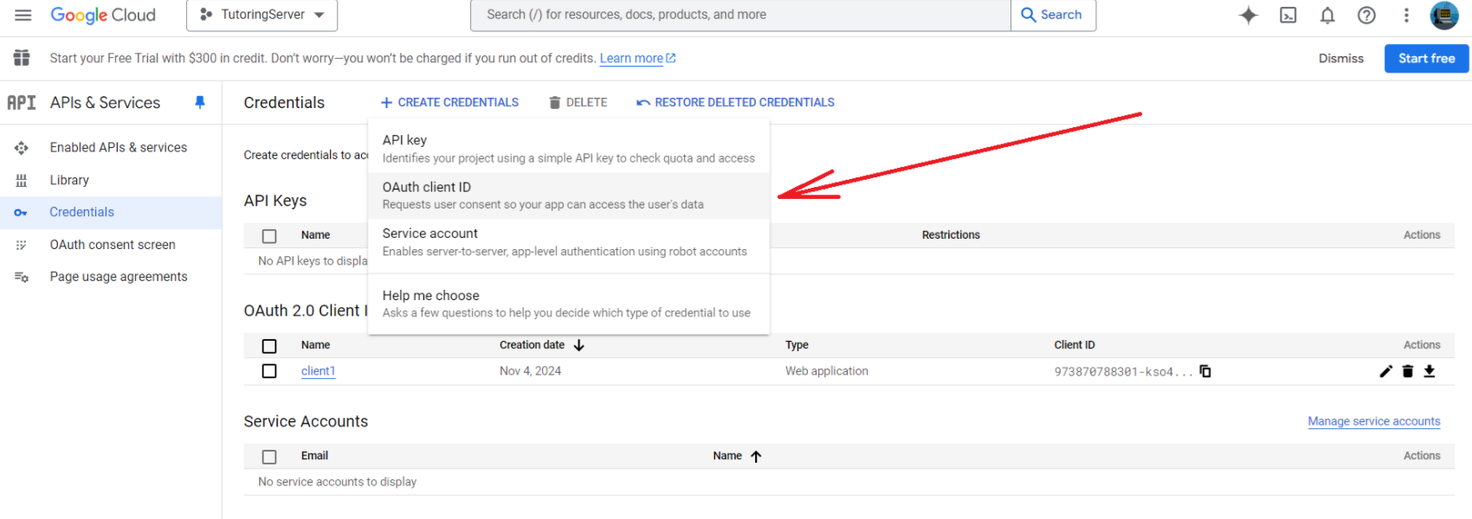Check the client1 row checkbox
1472x519 pixels.
click(269, 371)
